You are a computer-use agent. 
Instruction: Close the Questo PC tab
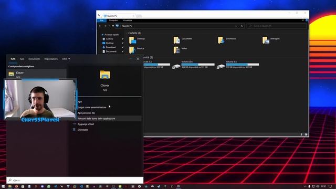click(133, 16)
